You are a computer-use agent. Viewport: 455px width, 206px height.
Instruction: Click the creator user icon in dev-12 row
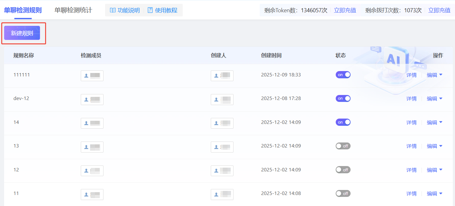(x=216, y=99)
